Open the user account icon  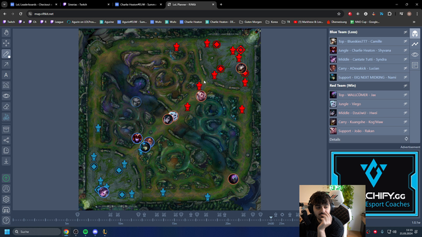(x=6, y=189)
